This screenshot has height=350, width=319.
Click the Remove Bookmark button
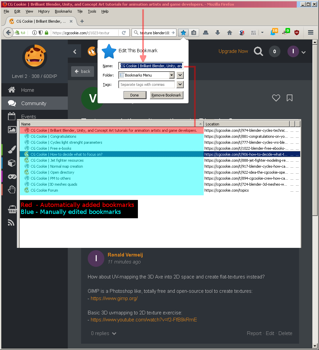click(166, 95)
